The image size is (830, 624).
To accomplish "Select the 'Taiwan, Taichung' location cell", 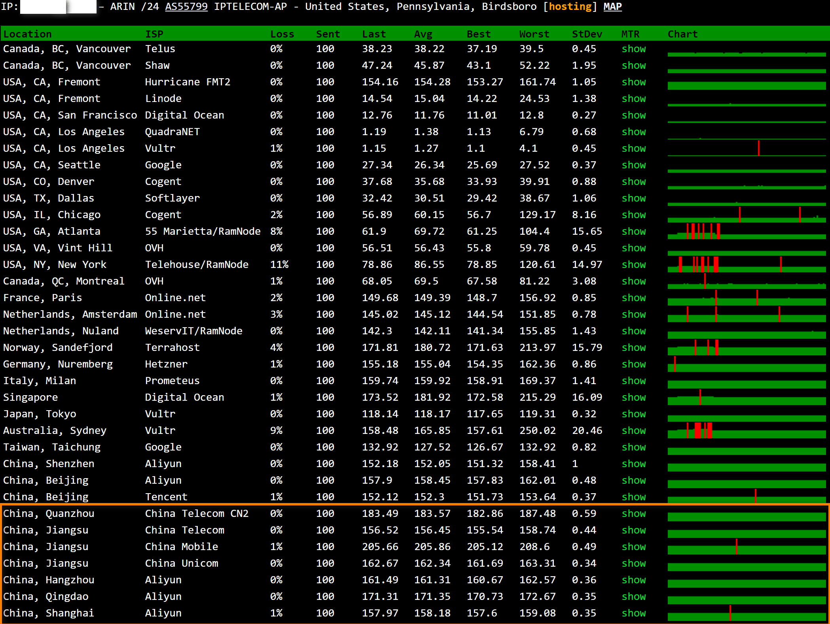I will pos(52,447).
